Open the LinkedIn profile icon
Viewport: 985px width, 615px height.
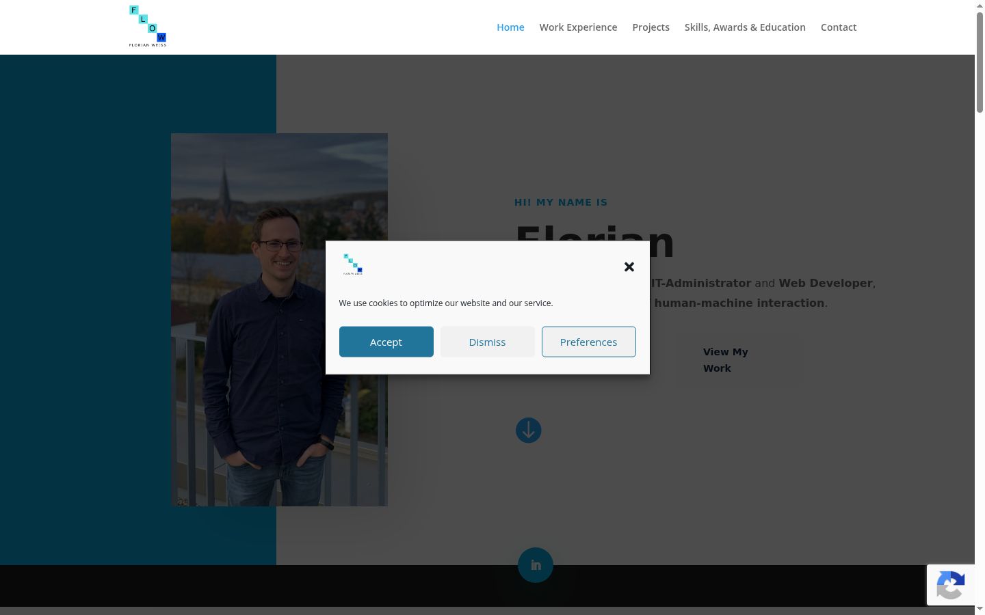[x=536, y=565]
